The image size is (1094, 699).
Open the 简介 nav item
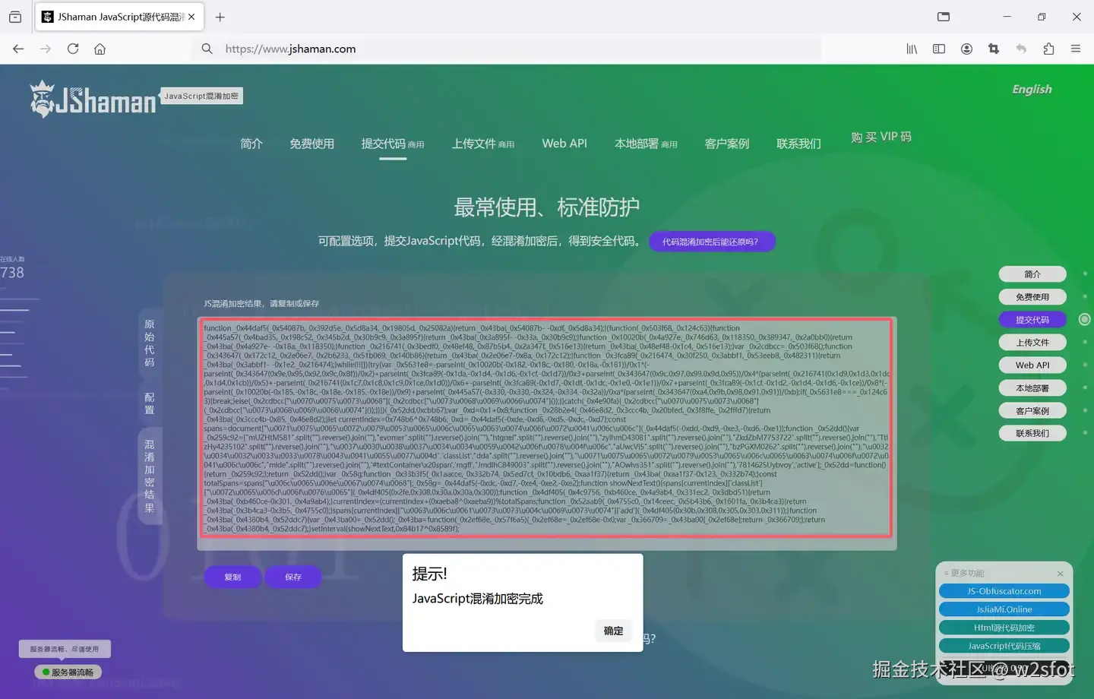pyautogui.click(x=251, y=144)
